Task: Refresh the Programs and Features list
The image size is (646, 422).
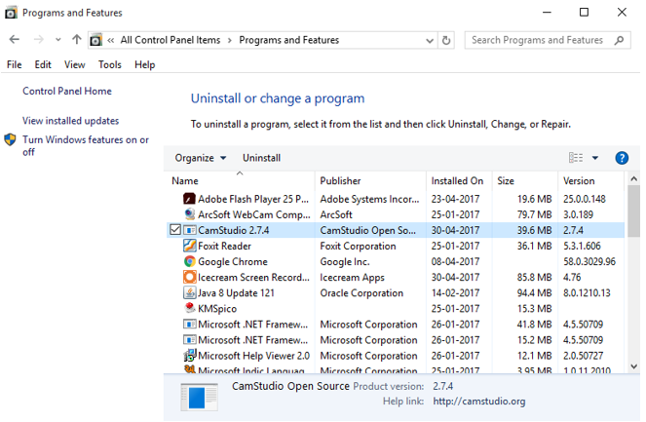Action: pos(446,40)
